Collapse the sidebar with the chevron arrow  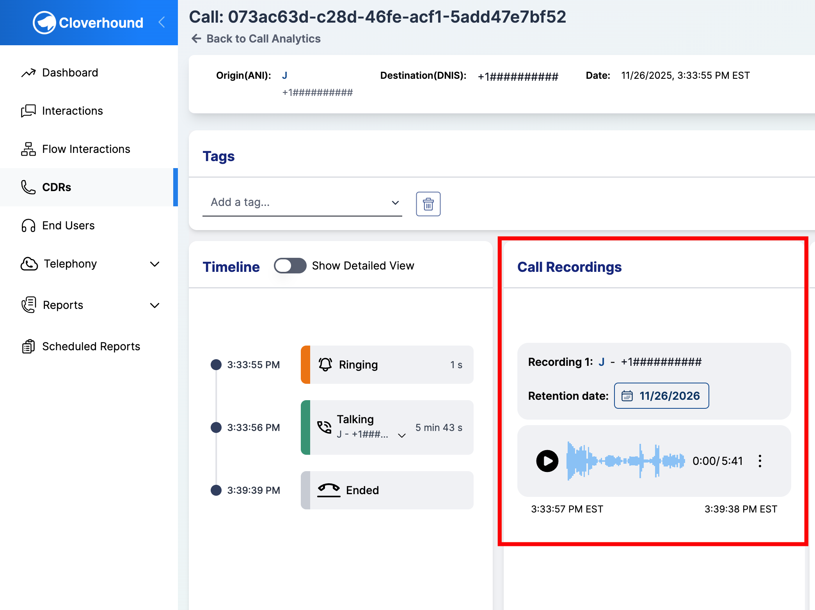pyautogui.click(x=162, y=22)
